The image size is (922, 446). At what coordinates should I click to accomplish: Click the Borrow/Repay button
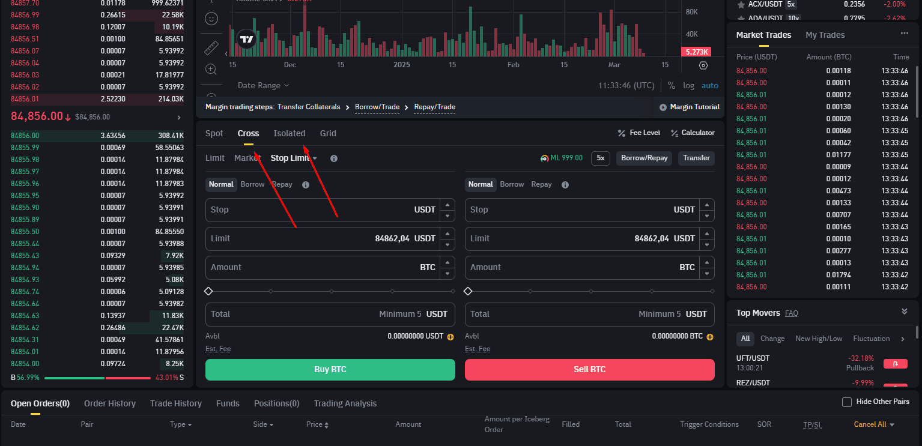[644, 158]
